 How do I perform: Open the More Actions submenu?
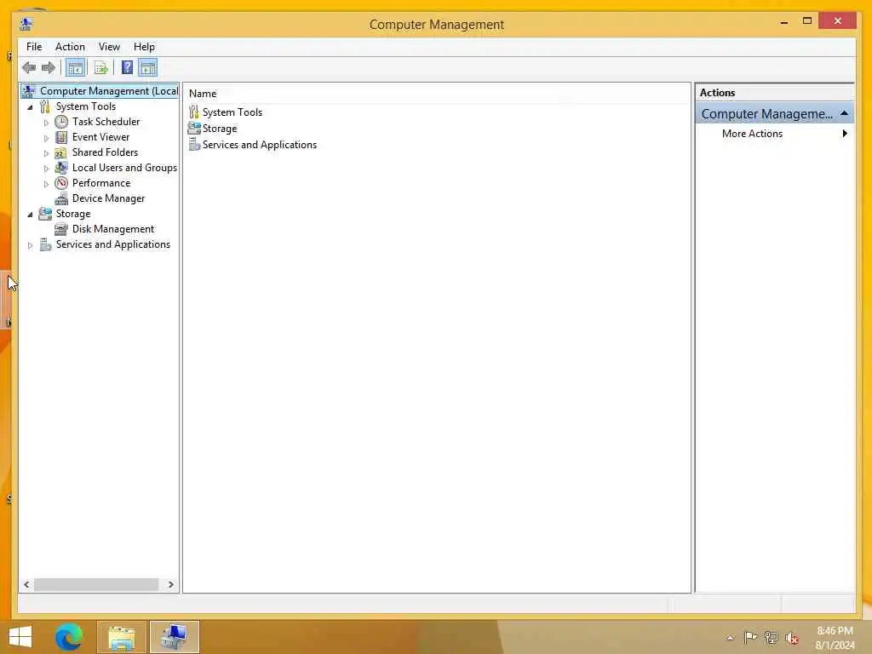[x=775, y=134]
